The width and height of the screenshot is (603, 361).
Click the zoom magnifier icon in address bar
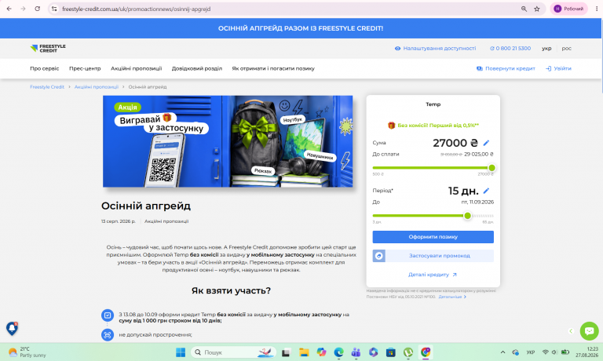(524, 9)
